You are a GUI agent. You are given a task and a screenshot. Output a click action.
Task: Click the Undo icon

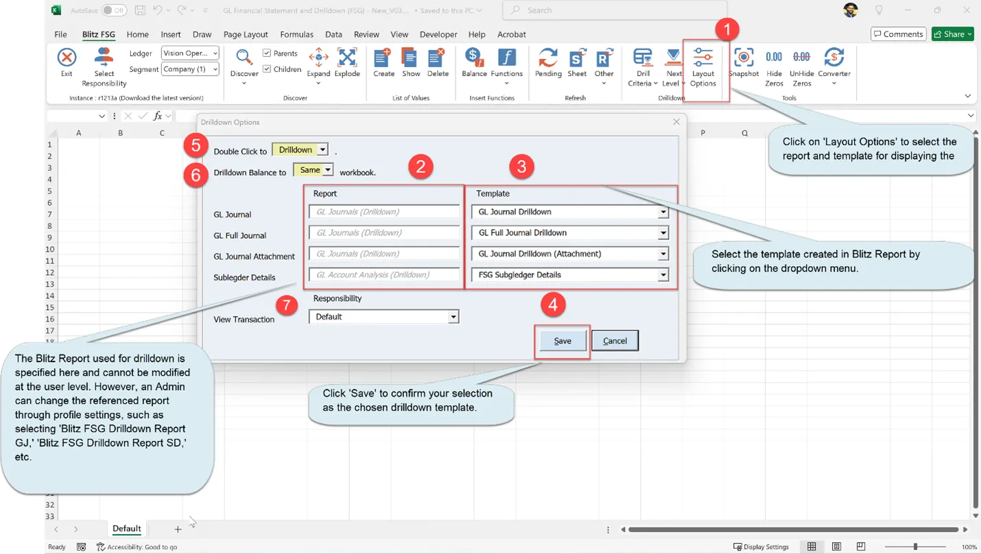[x=158, y=10]
